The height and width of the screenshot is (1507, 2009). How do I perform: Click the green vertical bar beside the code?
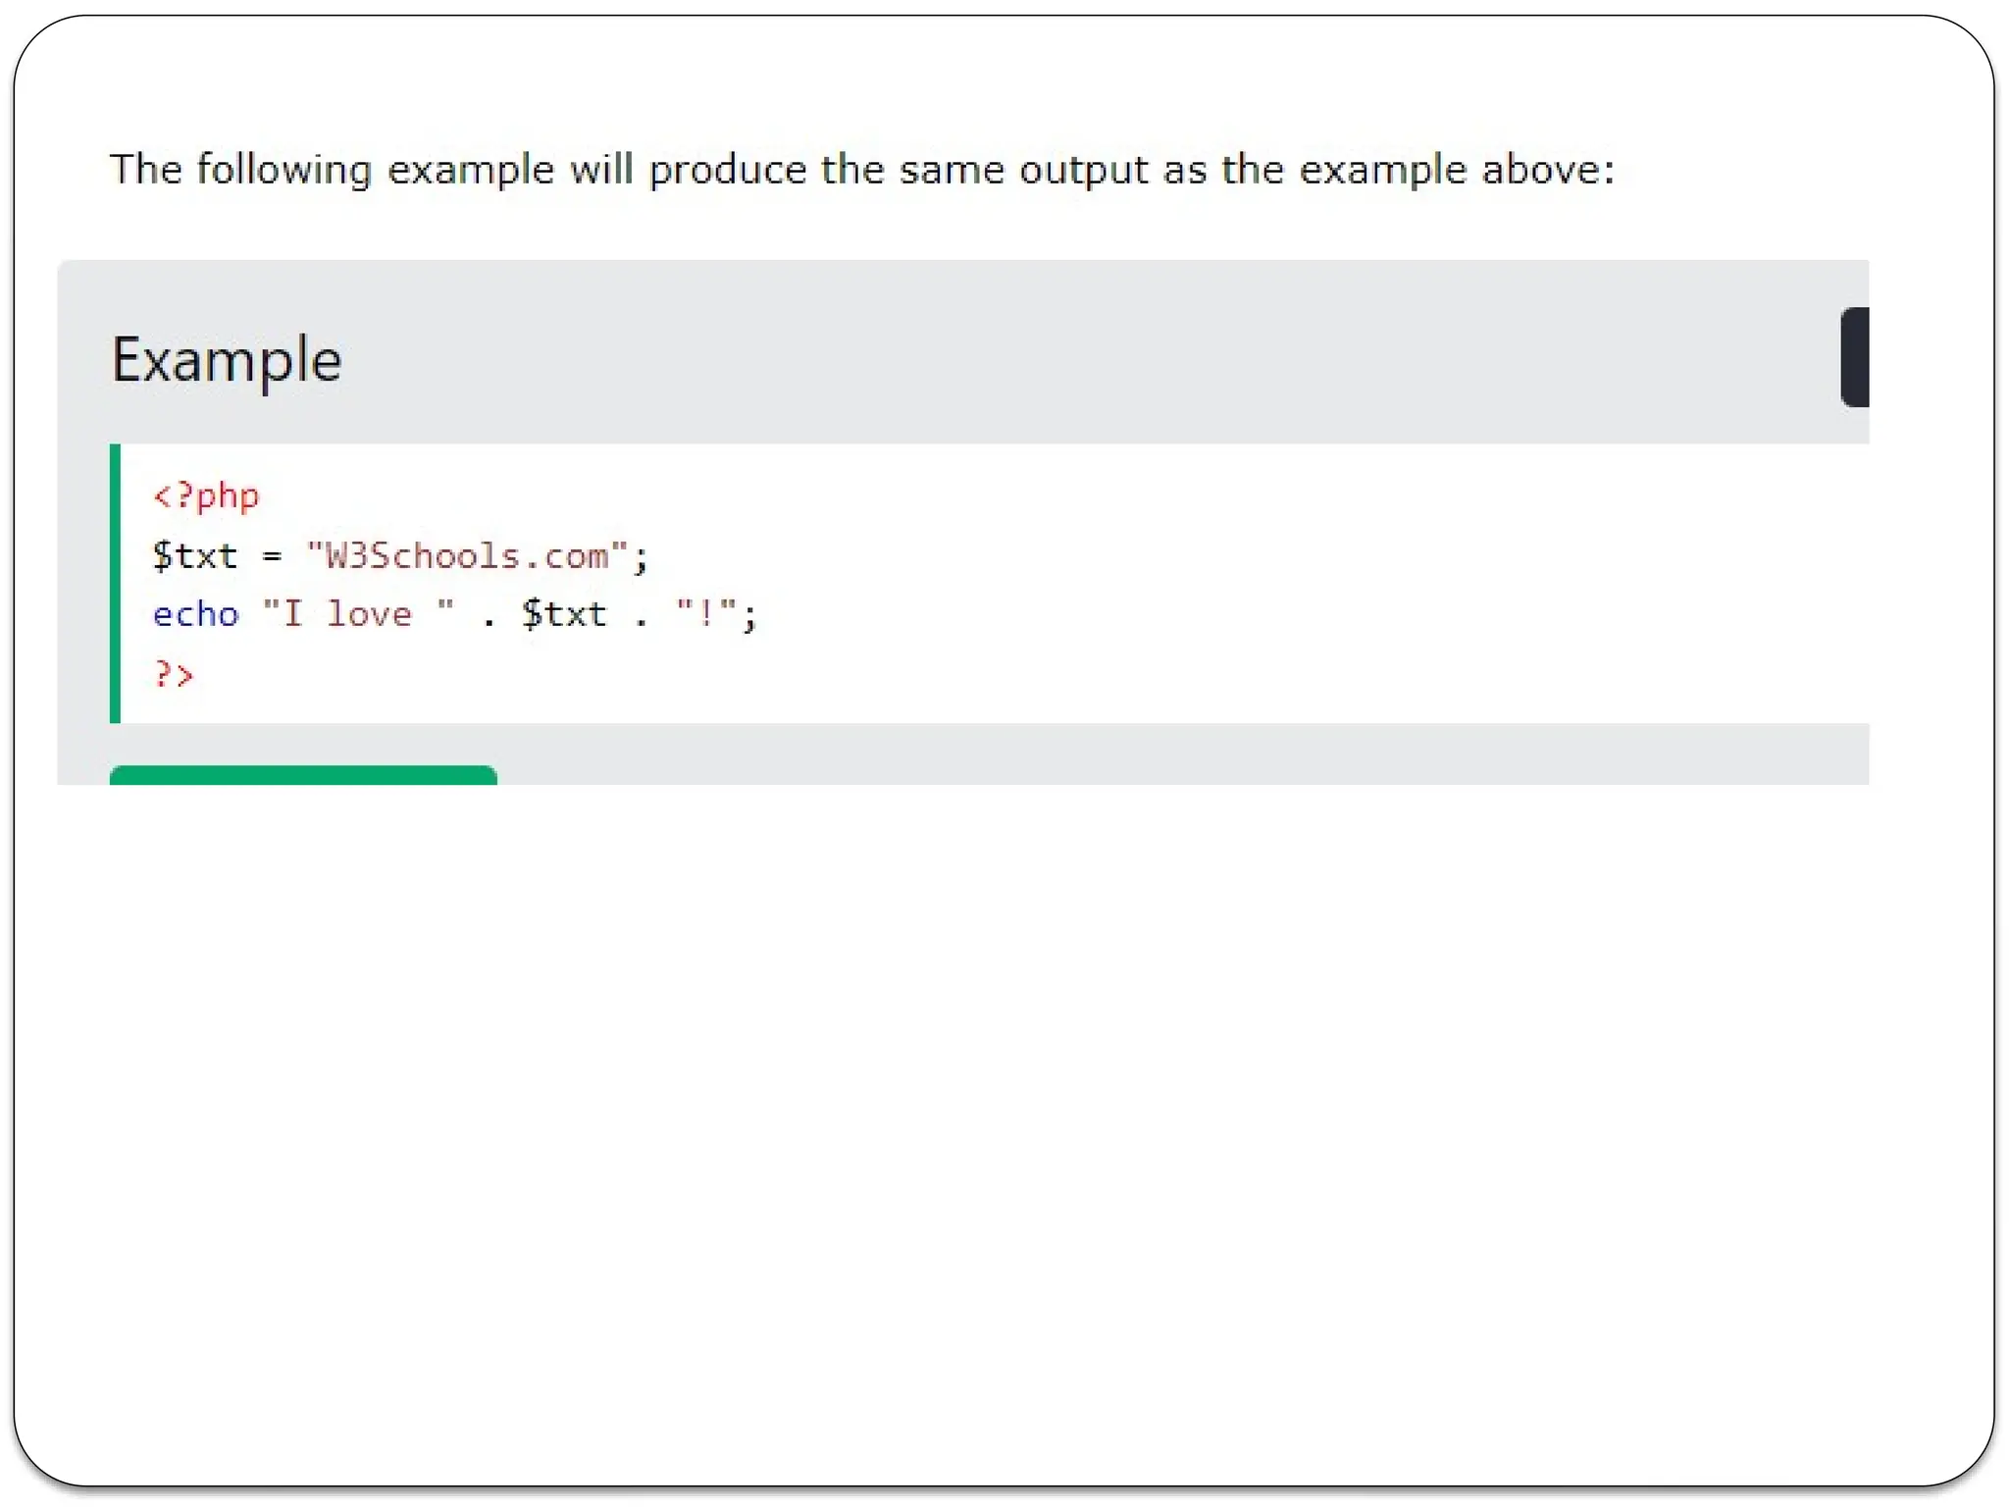[x=115, y=584]
